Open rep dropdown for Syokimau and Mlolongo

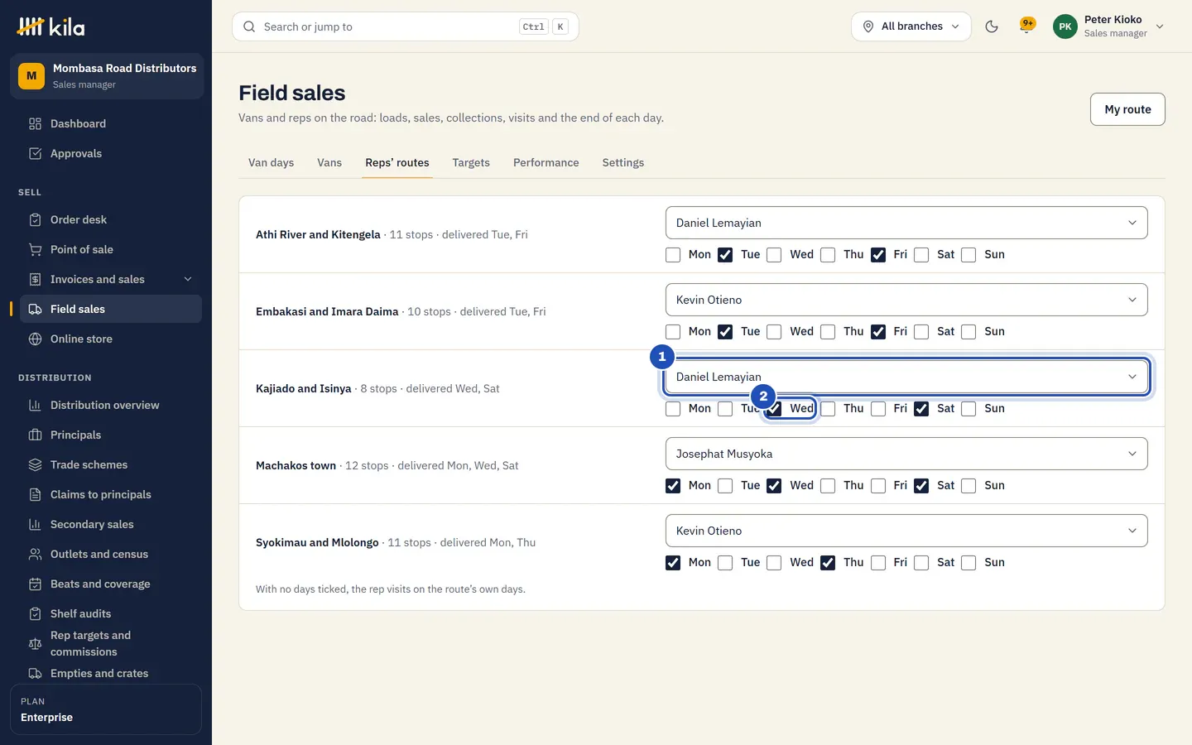tap(906, 531)
